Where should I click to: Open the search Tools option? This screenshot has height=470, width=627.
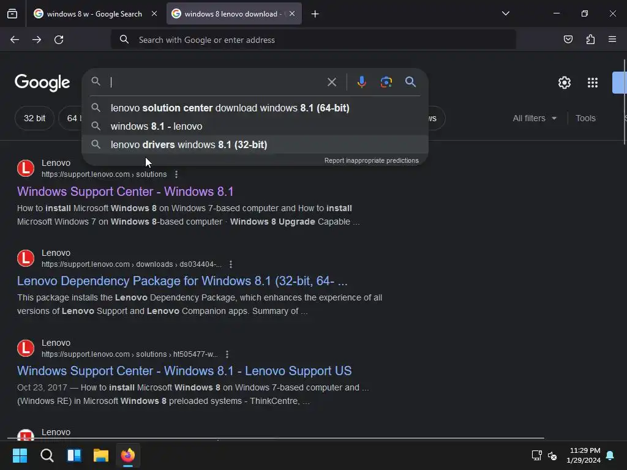click(x=585, y=118)
